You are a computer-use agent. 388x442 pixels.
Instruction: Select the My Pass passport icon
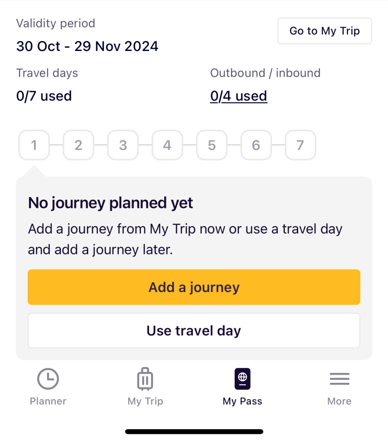pos(242,378)
